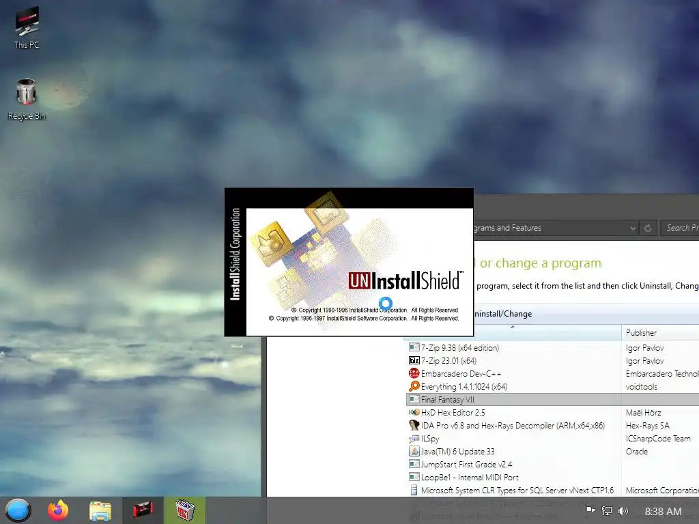Click the voidtools publisher cell
The height and width of the screenshot is (524, 699).
(642, 386)
